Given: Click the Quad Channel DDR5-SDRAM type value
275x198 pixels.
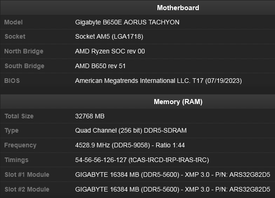Looking at the screenshot, I should pos(131,131).
